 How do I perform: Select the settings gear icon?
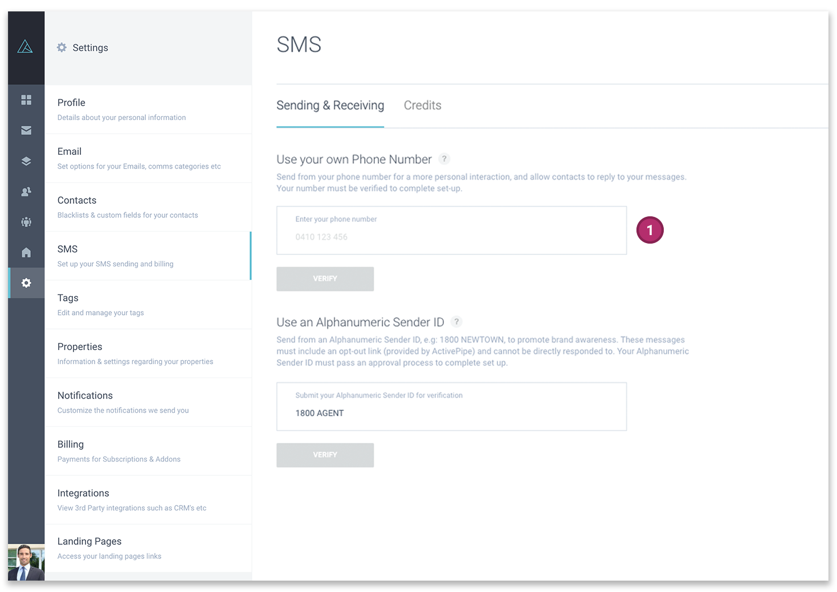click(26, 283)
